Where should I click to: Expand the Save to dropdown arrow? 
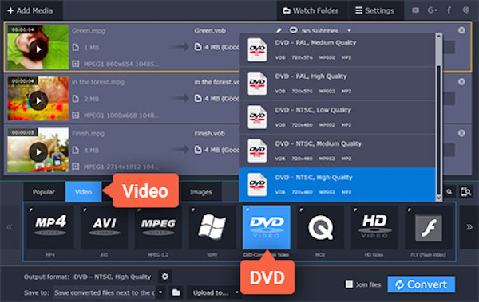click(x=160, y=292)
